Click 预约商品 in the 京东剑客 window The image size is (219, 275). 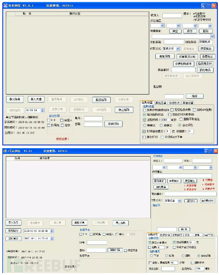205,70
